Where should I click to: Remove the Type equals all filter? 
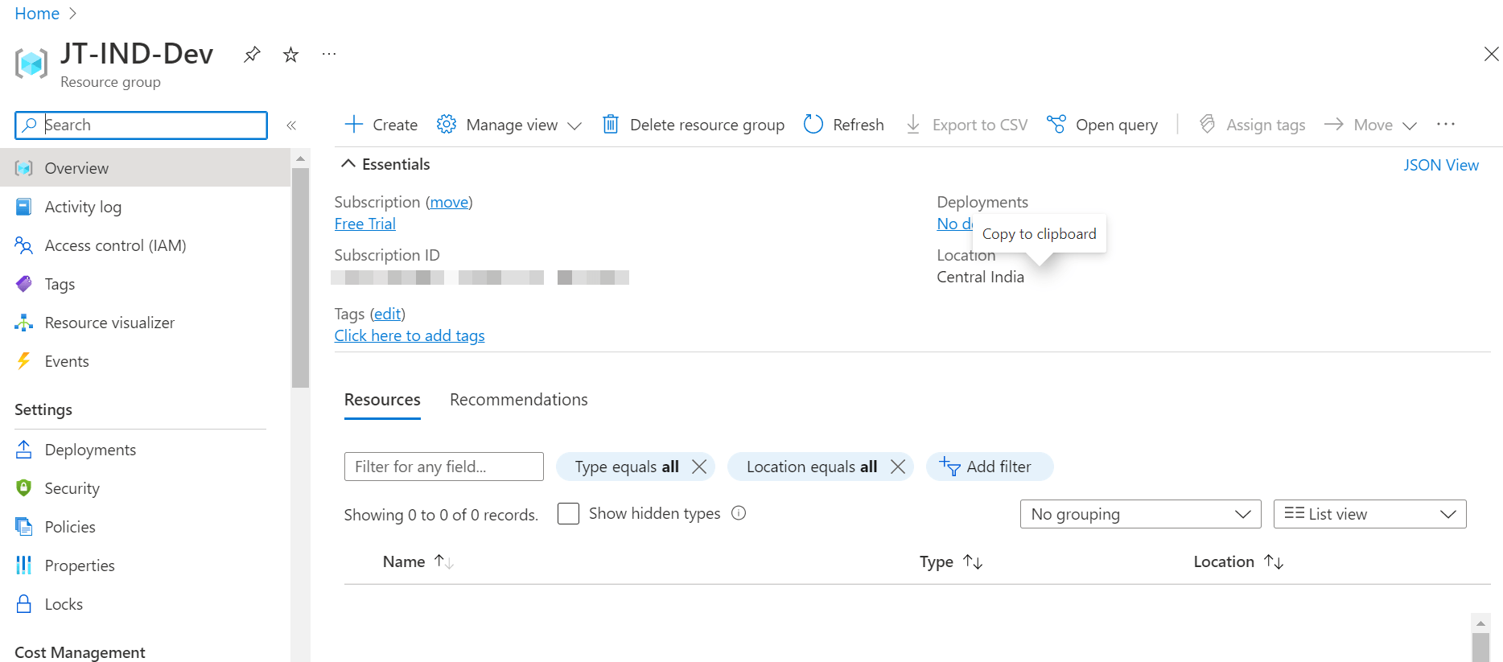699,467
